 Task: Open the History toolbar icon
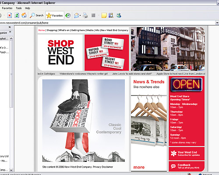(x=68, y=15)
